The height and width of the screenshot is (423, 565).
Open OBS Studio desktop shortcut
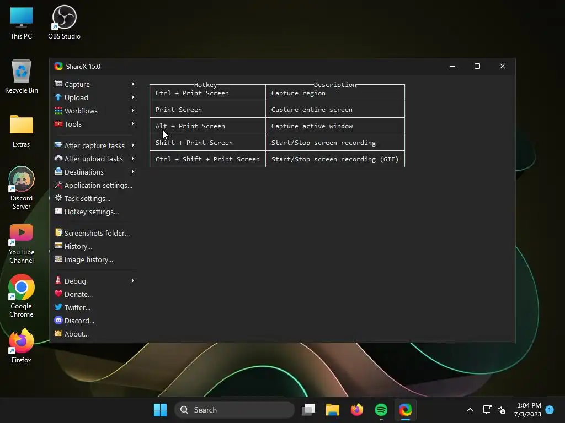(x=64, y=22)
